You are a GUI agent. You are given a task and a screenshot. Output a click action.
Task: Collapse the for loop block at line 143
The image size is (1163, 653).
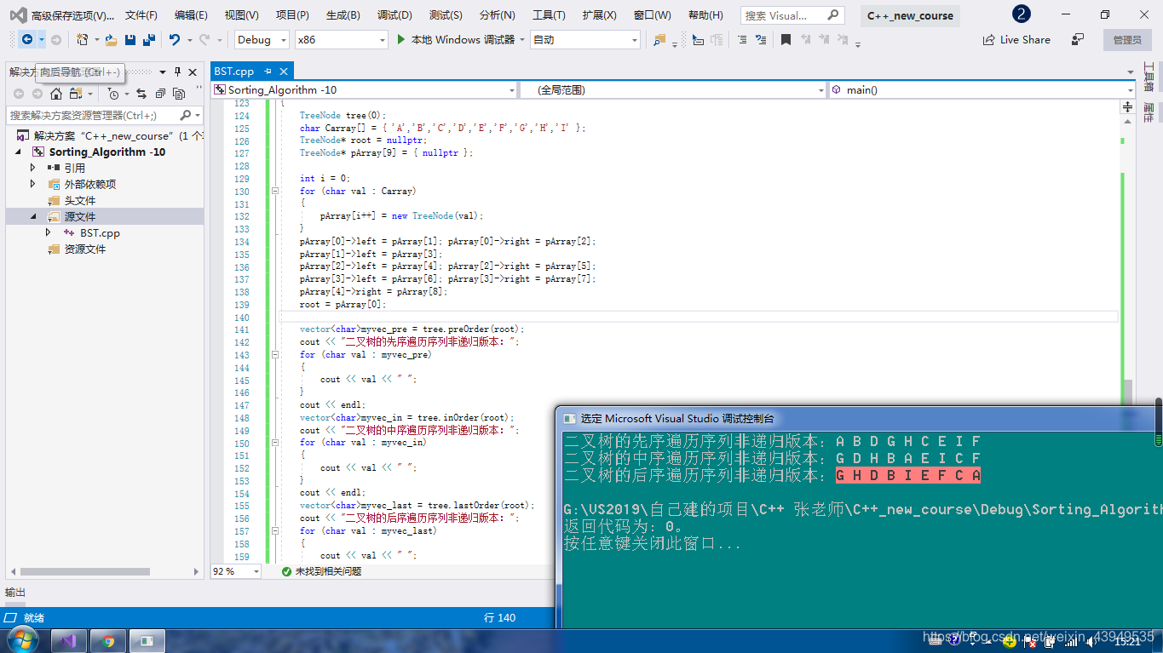275,354
